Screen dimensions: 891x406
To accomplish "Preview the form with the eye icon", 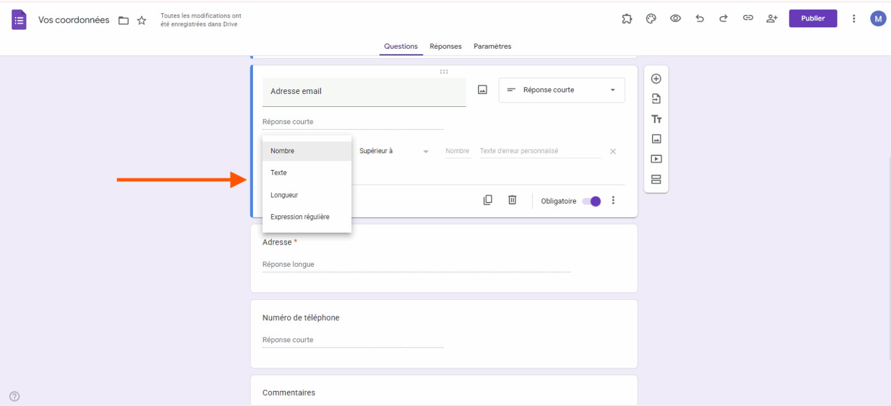I will pyautogui.click(x=675, y=18).
